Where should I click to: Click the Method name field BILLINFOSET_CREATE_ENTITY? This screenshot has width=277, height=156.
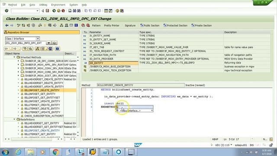[141, 85]
